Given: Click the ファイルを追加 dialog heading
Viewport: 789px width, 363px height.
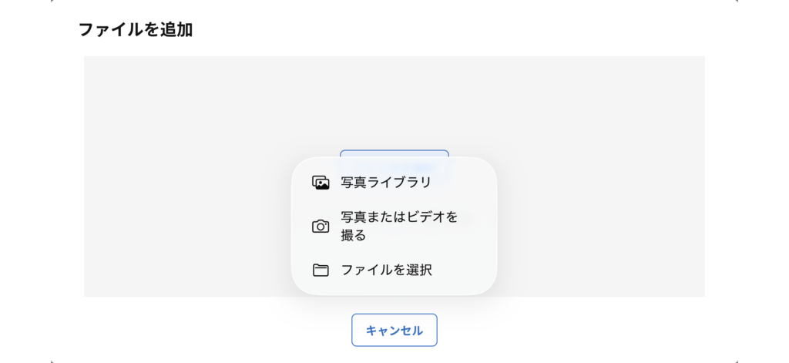Looking at the screenshot, I should pyautogui.click(x=136, y=30).
